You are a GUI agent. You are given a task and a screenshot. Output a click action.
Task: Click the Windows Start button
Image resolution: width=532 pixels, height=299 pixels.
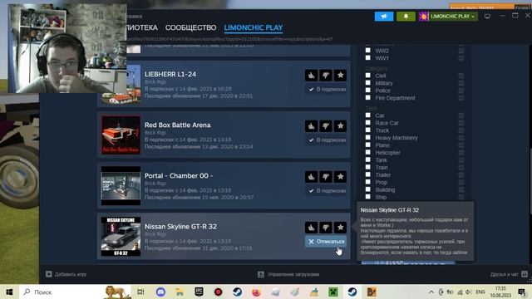click(x=9, y=292)
